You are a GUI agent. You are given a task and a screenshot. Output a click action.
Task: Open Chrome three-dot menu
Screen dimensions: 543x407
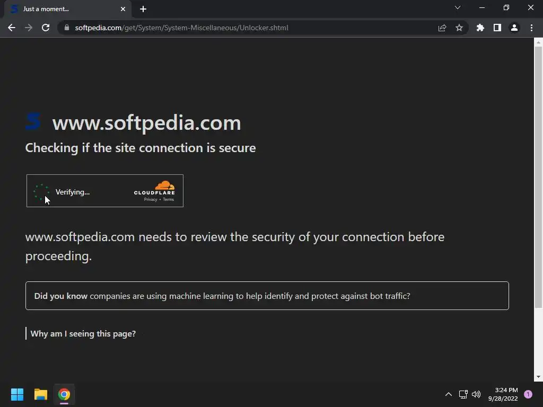pos(531,28)
